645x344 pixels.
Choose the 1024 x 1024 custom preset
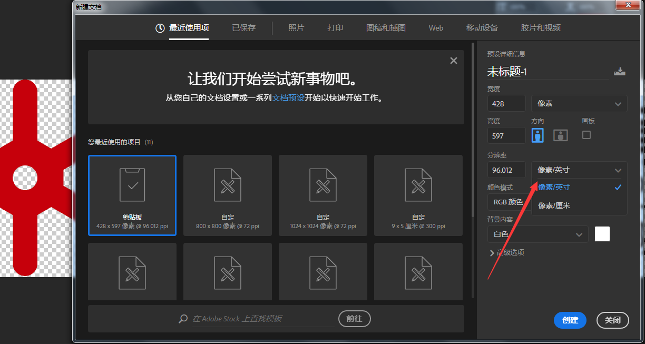click(x=322, y=195)
